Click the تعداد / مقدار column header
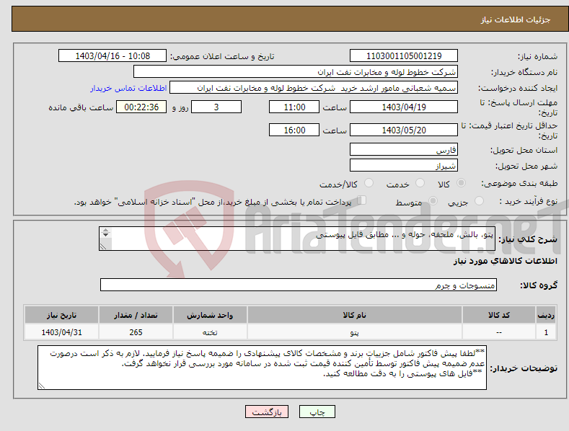 pyautogui.click(x=136, y=315)
